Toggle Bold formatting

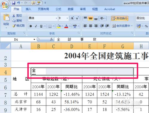click(x=31, y=26)
